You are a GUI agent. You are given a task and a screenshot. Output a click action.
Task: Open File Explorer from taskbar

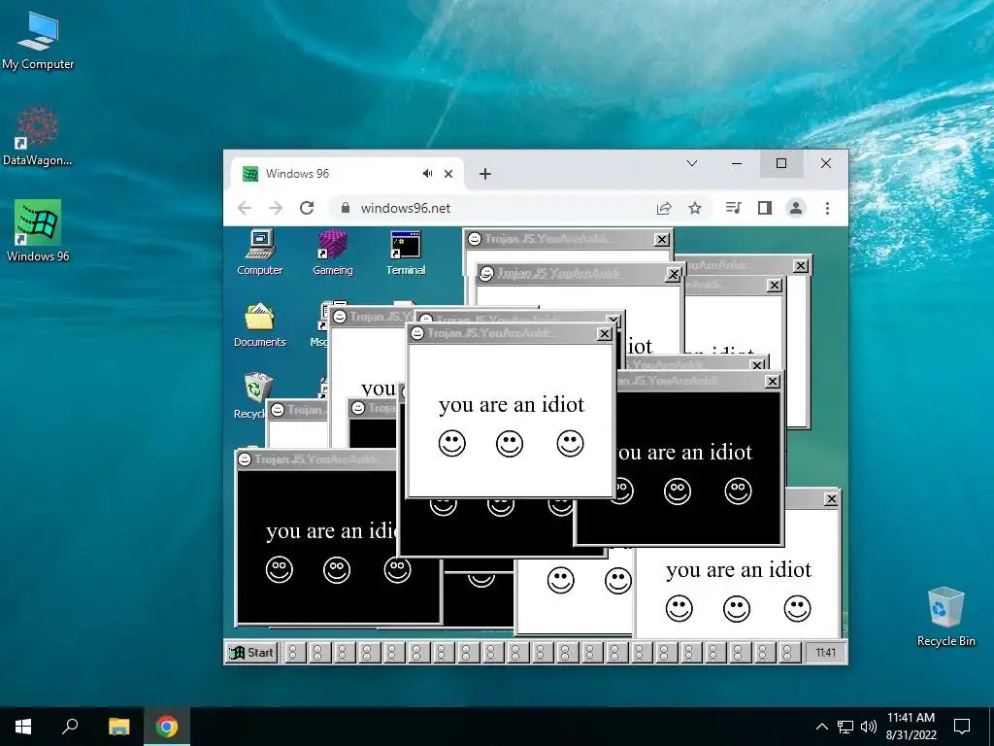118,727
